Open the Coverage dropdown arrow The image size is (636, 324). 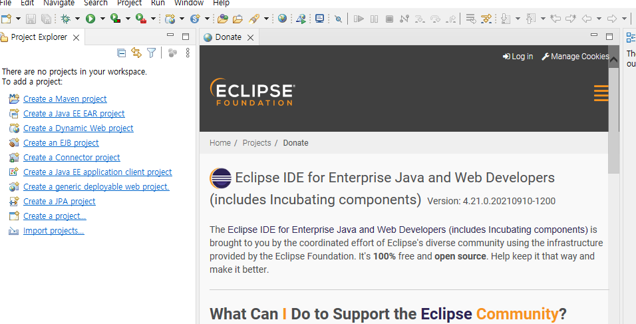pos(128,19)
